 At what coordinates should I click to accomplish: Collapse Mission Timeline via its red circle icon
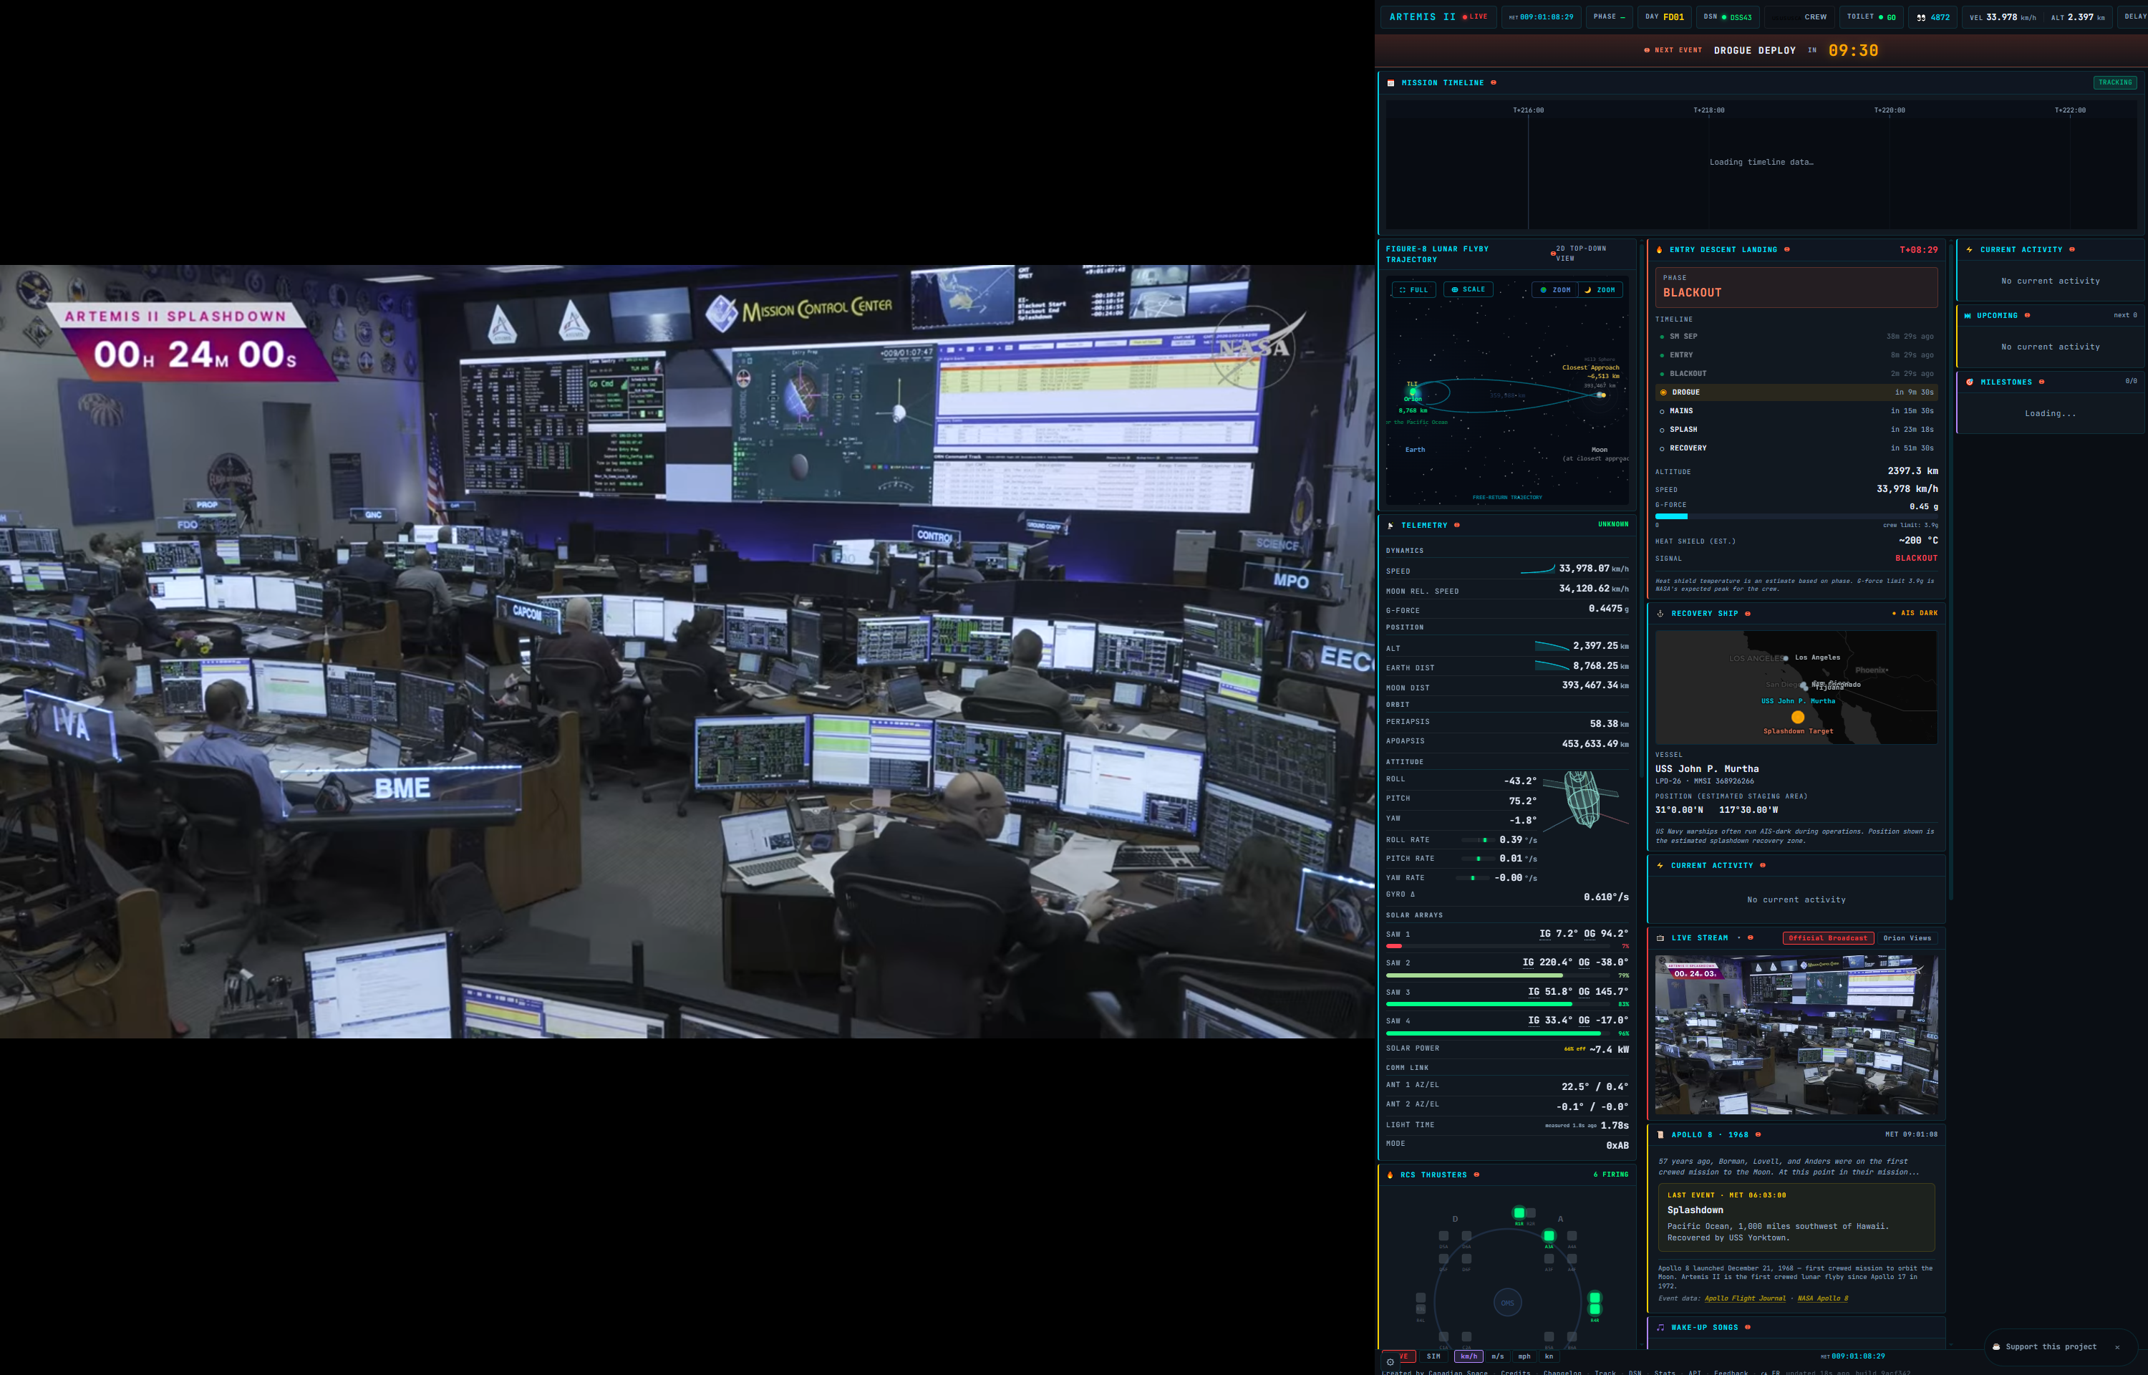click(1494, 83)
